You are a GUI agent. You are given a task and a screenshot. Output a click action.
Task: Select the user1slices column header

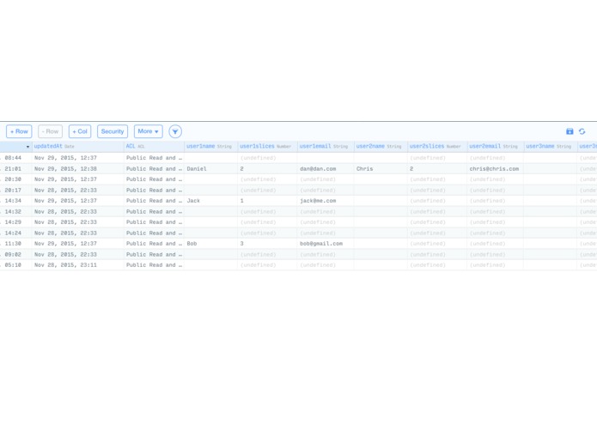click(268, 147)
